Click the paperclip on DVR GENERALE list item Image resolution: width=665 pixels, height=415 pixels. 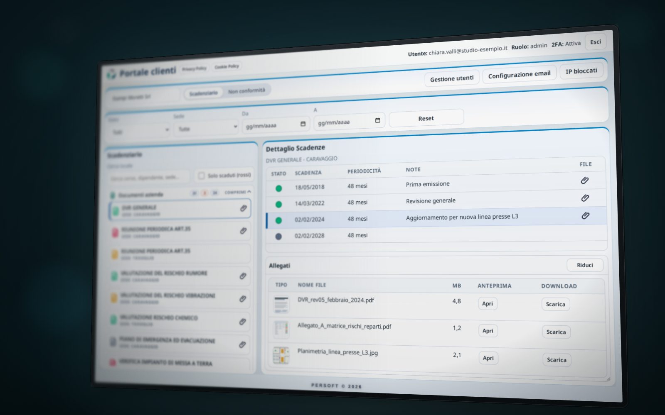point(244,208)
